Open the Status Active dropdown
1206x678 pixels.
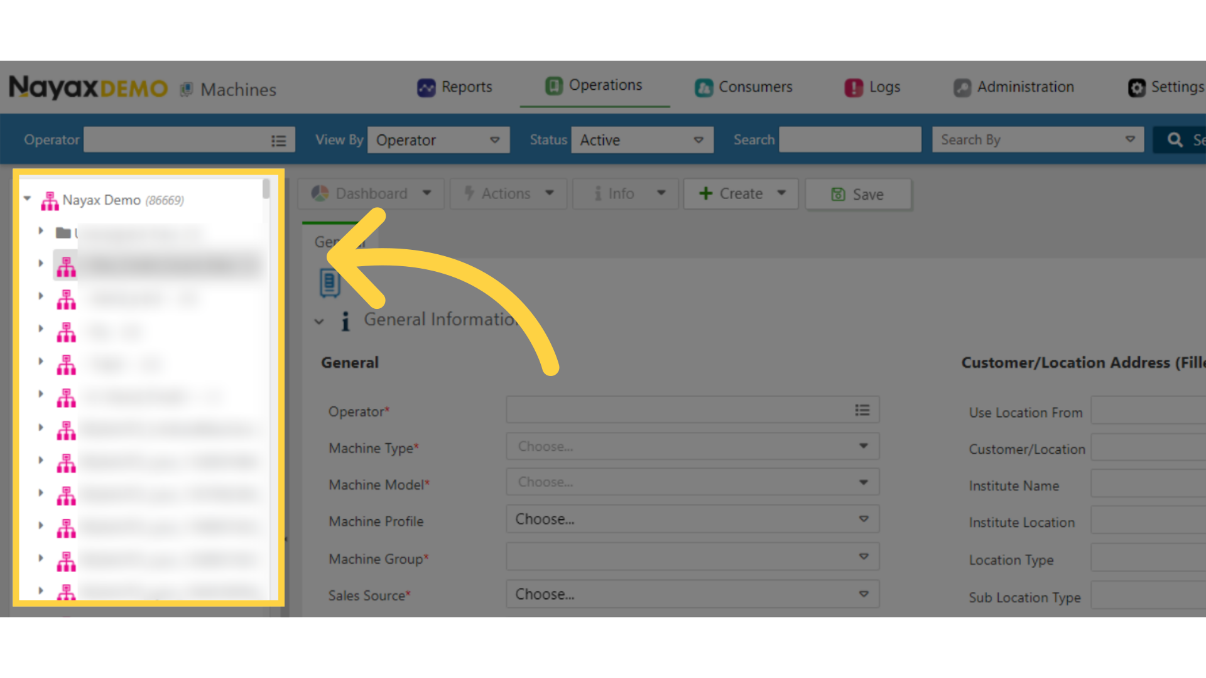(x=641, y=140)
